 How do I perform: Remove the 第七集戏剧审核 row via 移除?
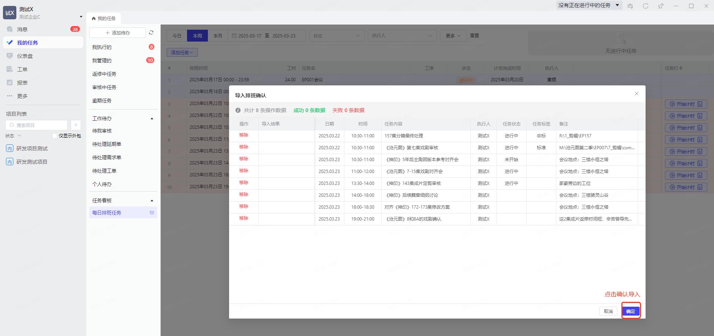coord(244,147)
